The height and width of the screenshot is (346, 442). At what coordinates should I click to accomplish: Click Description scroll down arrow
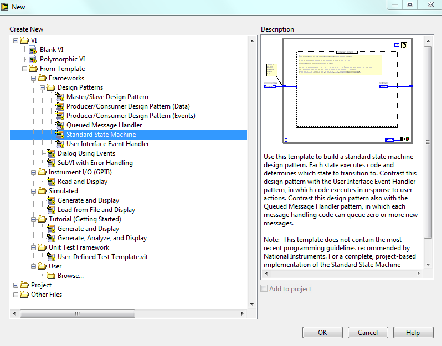point(428,265)
